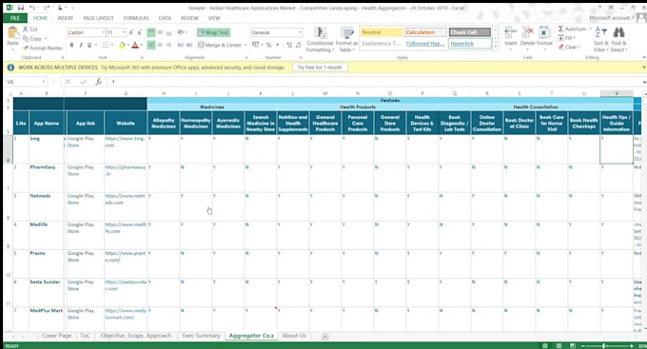Open the font size dropdown

click(124, 32)
